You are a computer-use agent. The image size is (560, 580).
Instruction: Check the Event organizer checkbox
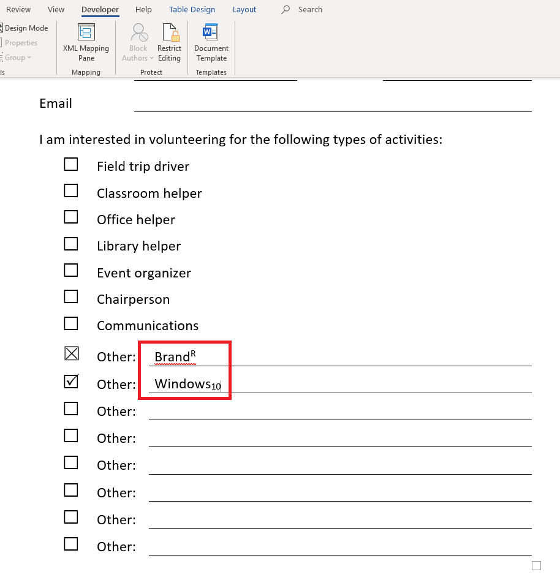coord(70,270)
